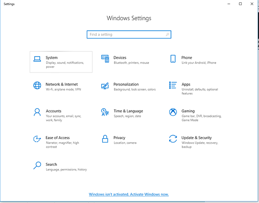Maximize the Settings window

(240, 4)
